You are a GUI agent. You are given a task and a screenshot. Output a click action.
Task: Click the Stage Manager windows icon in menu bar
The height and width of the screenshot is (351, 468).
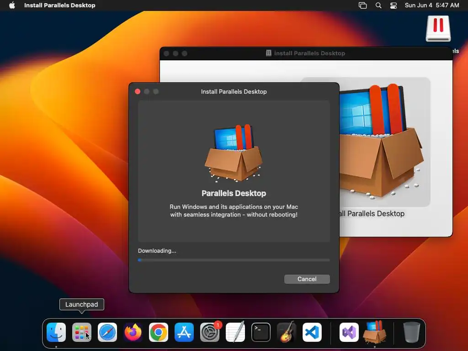click(362, 5)
